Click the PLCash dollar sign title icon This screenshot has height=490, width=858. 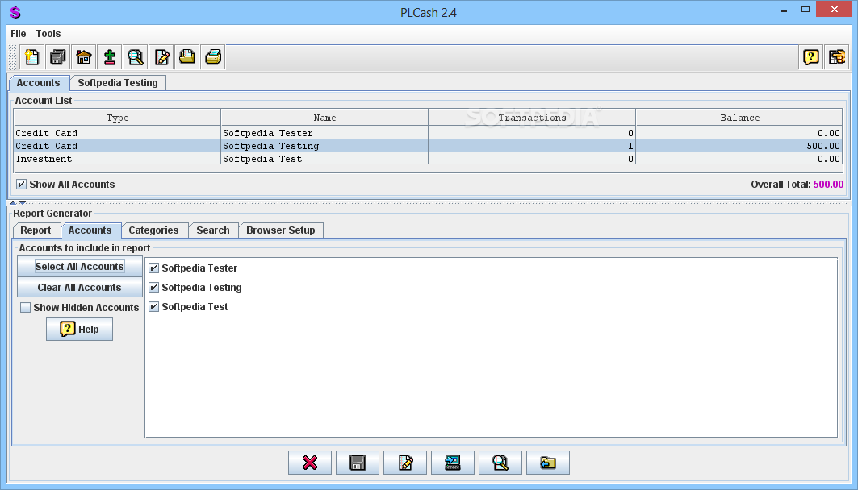(x=15, y=12)
